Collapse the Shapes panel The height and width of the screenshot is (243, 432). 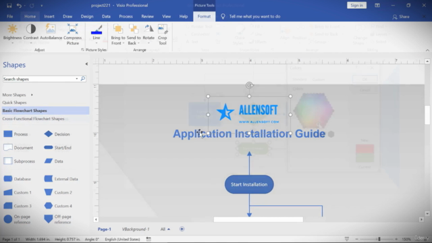pyautogui.click(x=86, y=64)
